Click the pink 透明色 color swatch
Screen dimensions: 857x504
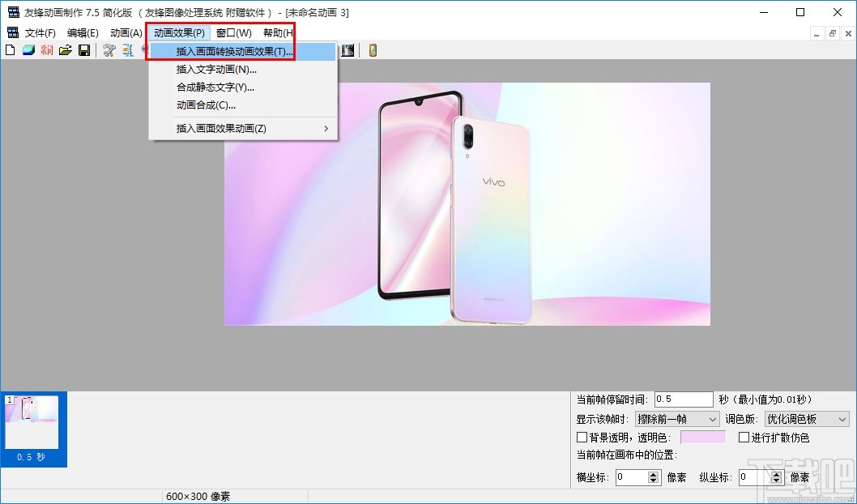point(703,438)
